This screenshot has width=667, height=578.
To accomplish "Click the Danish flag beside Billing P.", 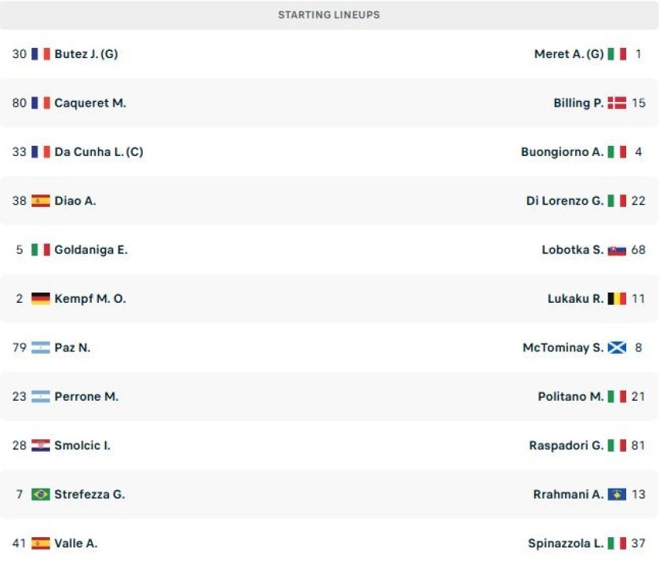I will coord(617,103).
